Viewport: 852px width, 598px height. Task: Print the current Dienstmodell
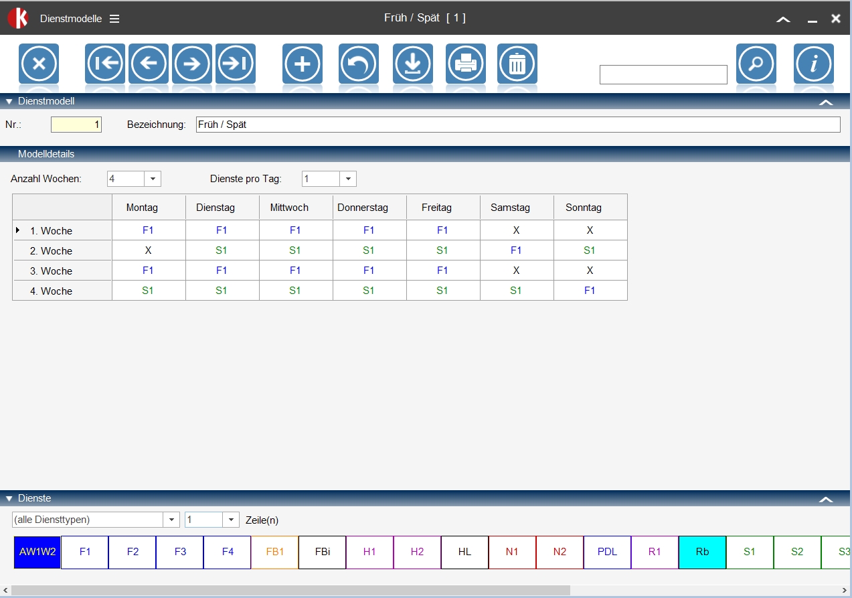click(466, 64)
